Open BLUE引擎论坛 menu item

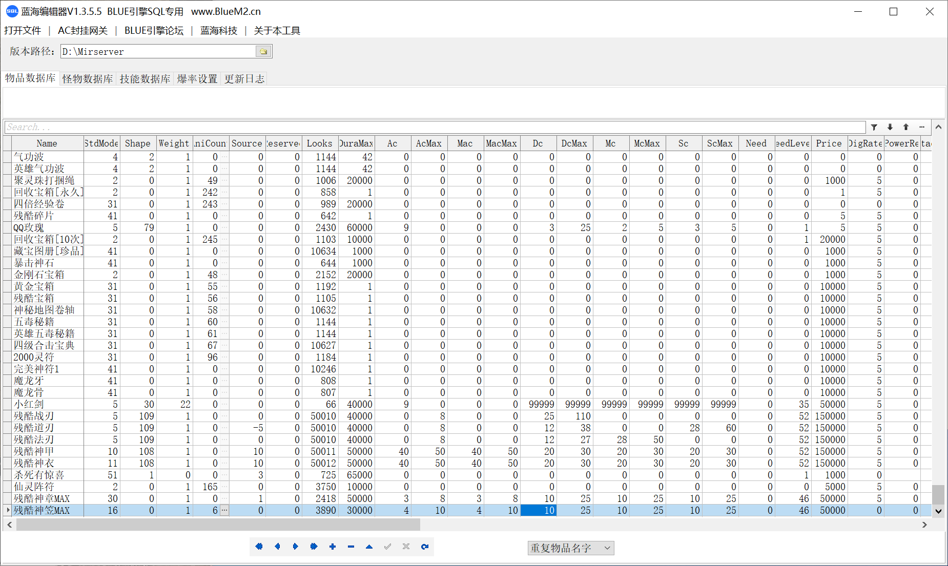pos(154,30)
